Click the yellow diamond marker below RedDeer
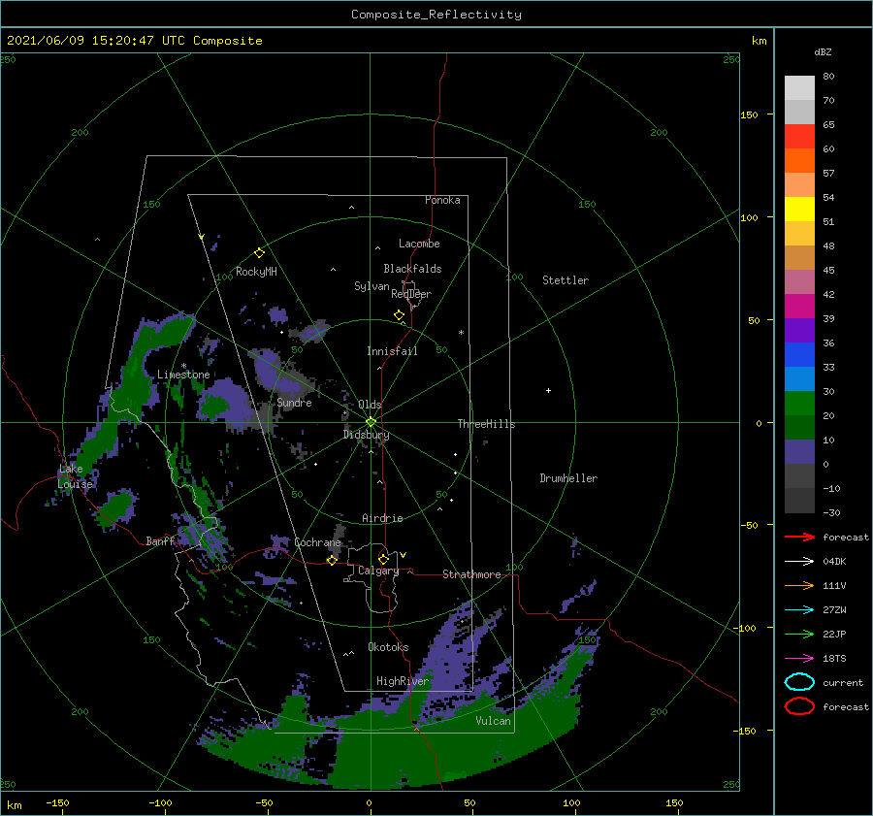 (x=399, y=315)
